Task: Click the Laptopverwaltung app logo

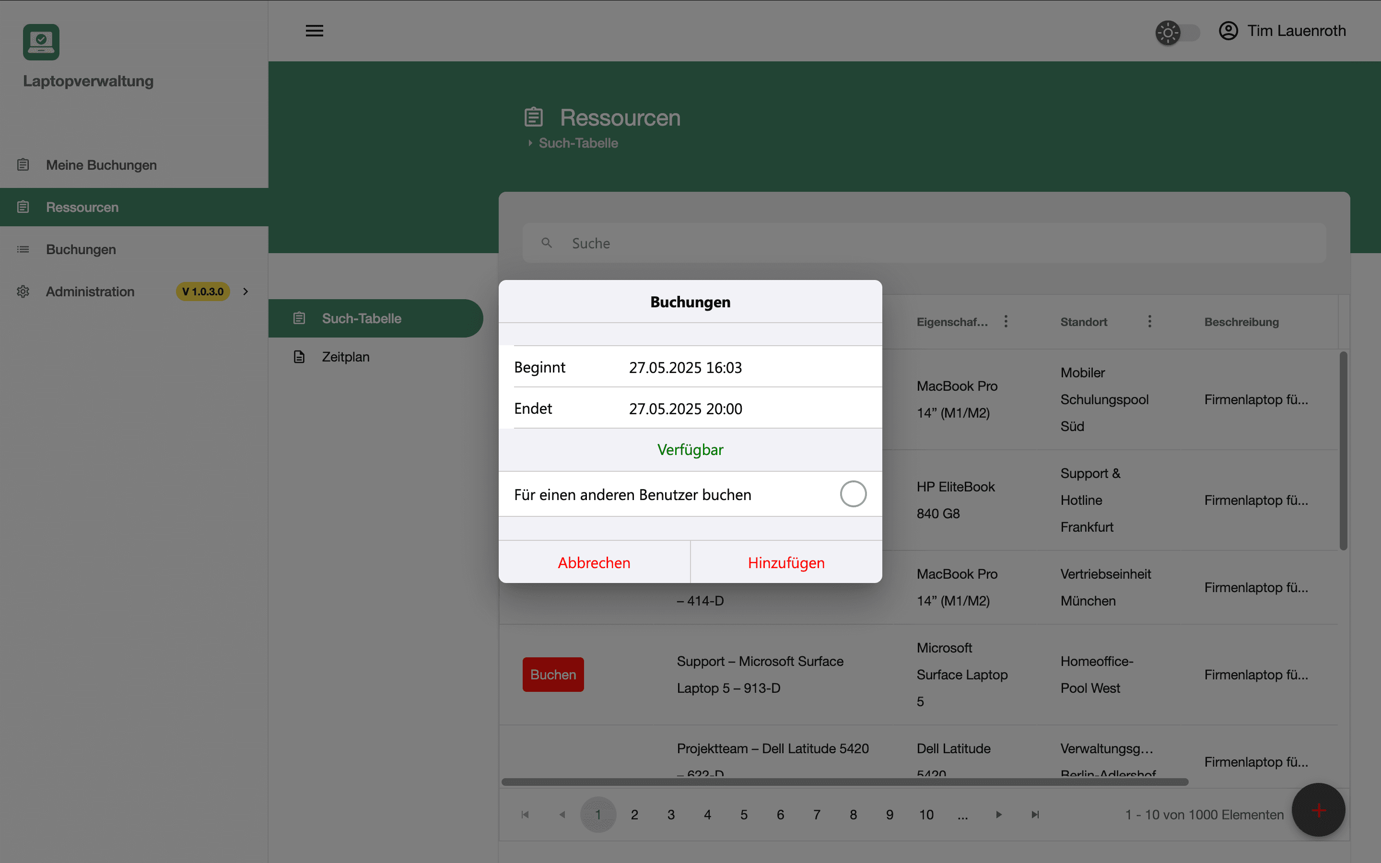Action: [41, 42]
